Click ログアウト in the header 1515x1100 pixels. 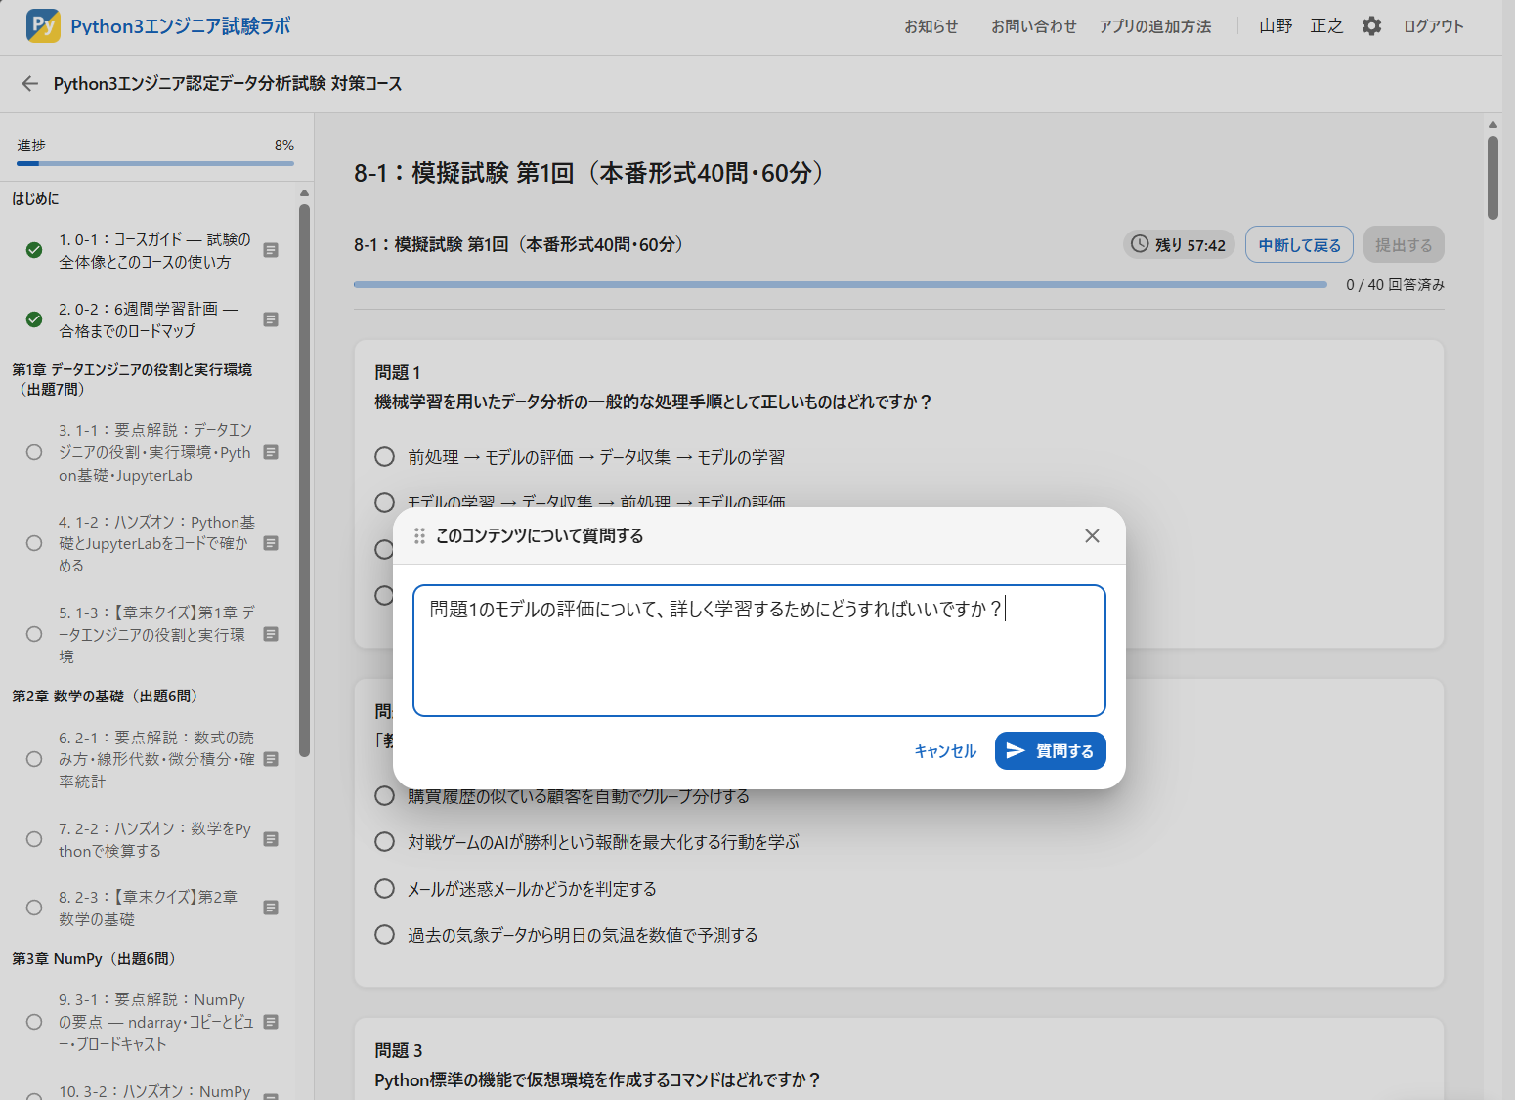coord(1434,26)
